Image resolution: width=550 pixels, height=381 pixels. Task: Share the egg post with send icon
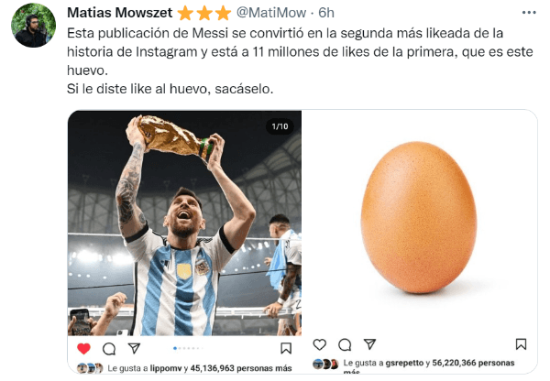(x=369, y=344)
